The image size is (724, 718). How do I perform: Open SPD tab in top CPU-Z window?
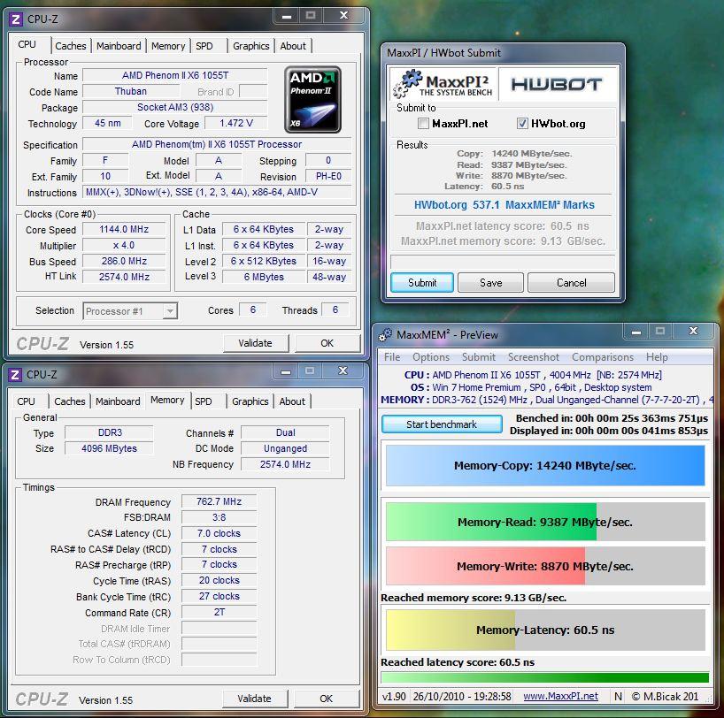[204, 46]
